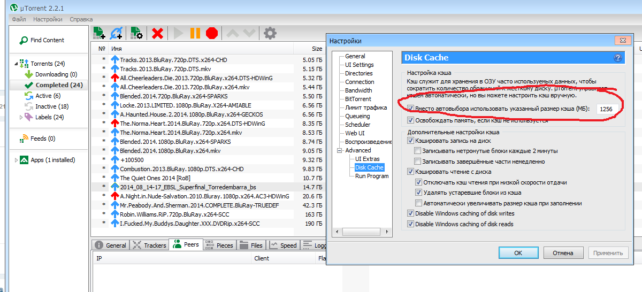Open Preferences via the gear icon
642x292 pixels.
pos(270,33)
